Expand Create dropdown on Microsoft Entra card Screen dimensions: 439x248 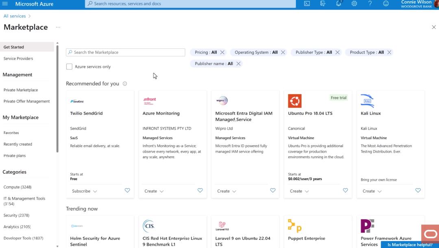226,191
